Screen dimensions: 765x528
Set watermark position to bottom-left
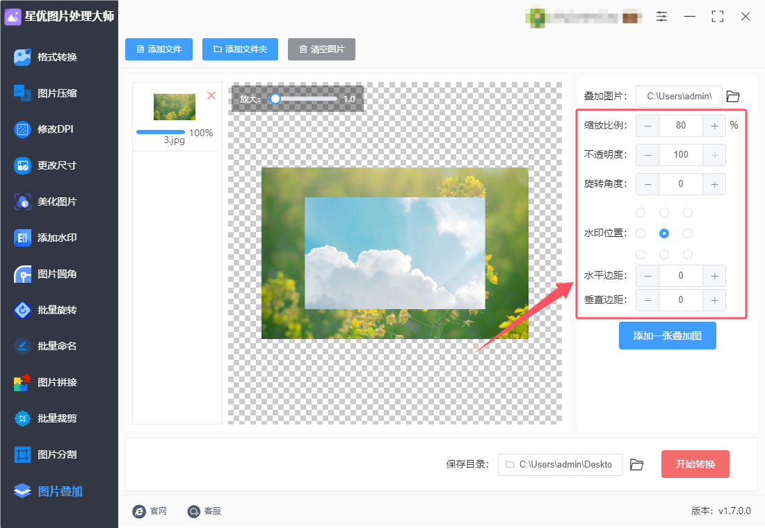click(x=641, y=254)
